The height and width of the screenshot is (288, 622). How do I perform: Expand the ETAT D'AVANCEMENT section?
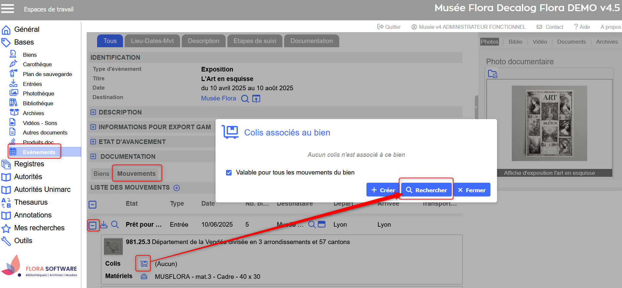(x=93, y=142)
